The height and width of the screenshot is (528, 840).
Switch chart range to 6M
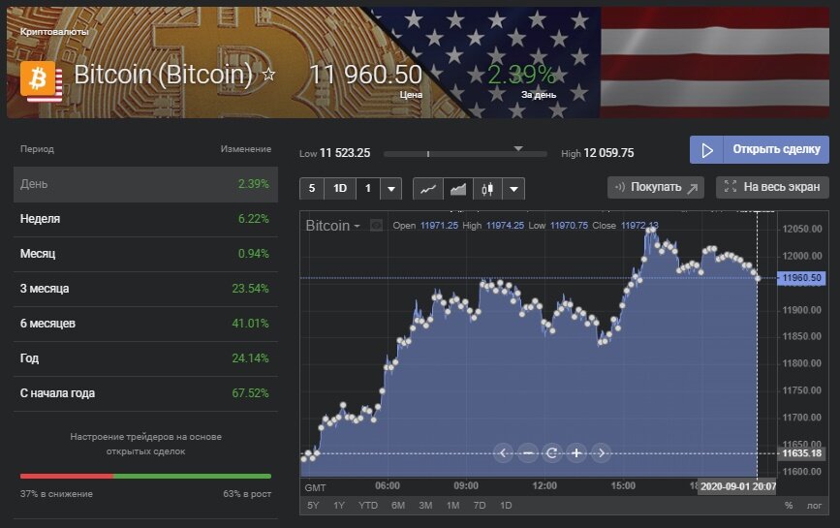click(x=398, y=506)
